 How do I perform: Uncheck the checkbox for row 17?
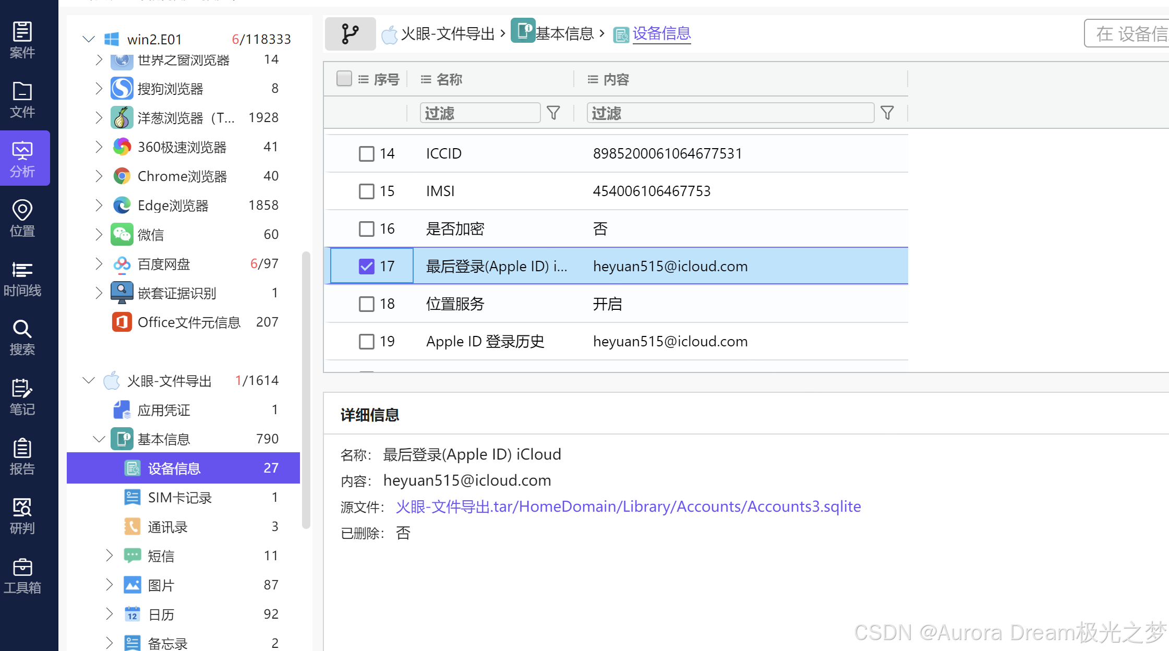coord(367,266)
